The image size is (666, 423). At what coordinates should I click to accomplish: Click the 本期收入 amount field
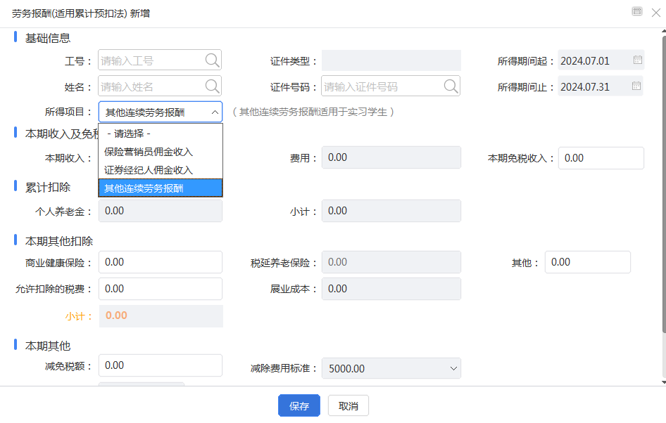pos(160,157)
